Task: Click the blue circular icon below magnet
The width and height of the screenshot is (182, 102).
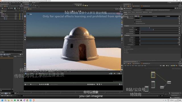Action: click(25, 35)
